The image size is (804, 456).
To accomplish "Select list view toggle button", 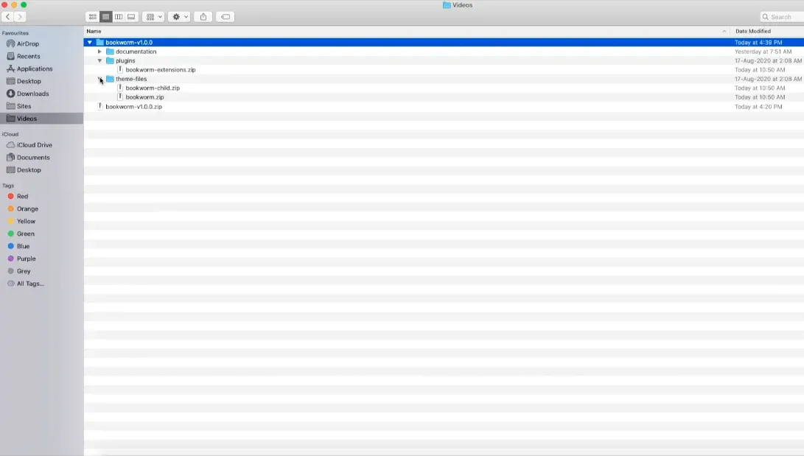I will [105, 17].
